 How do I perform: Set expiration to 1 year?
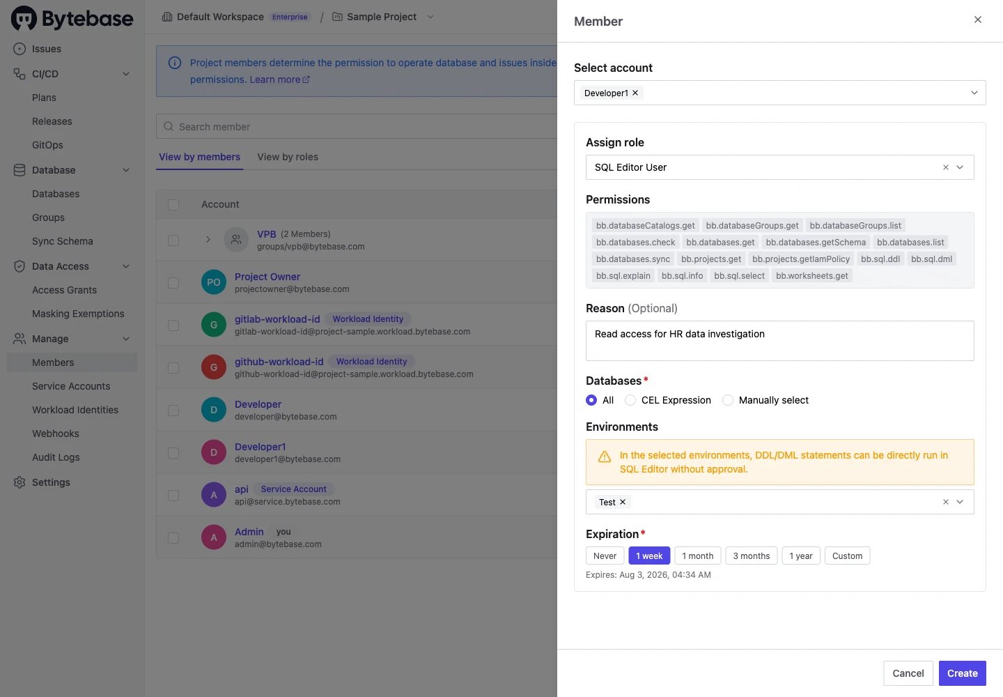(x=801, y=556)
